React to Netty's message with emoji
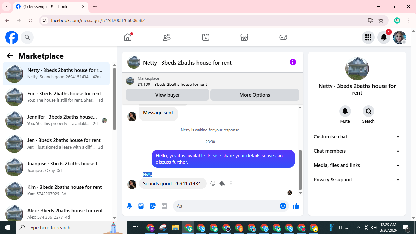 tap(213, 183)
